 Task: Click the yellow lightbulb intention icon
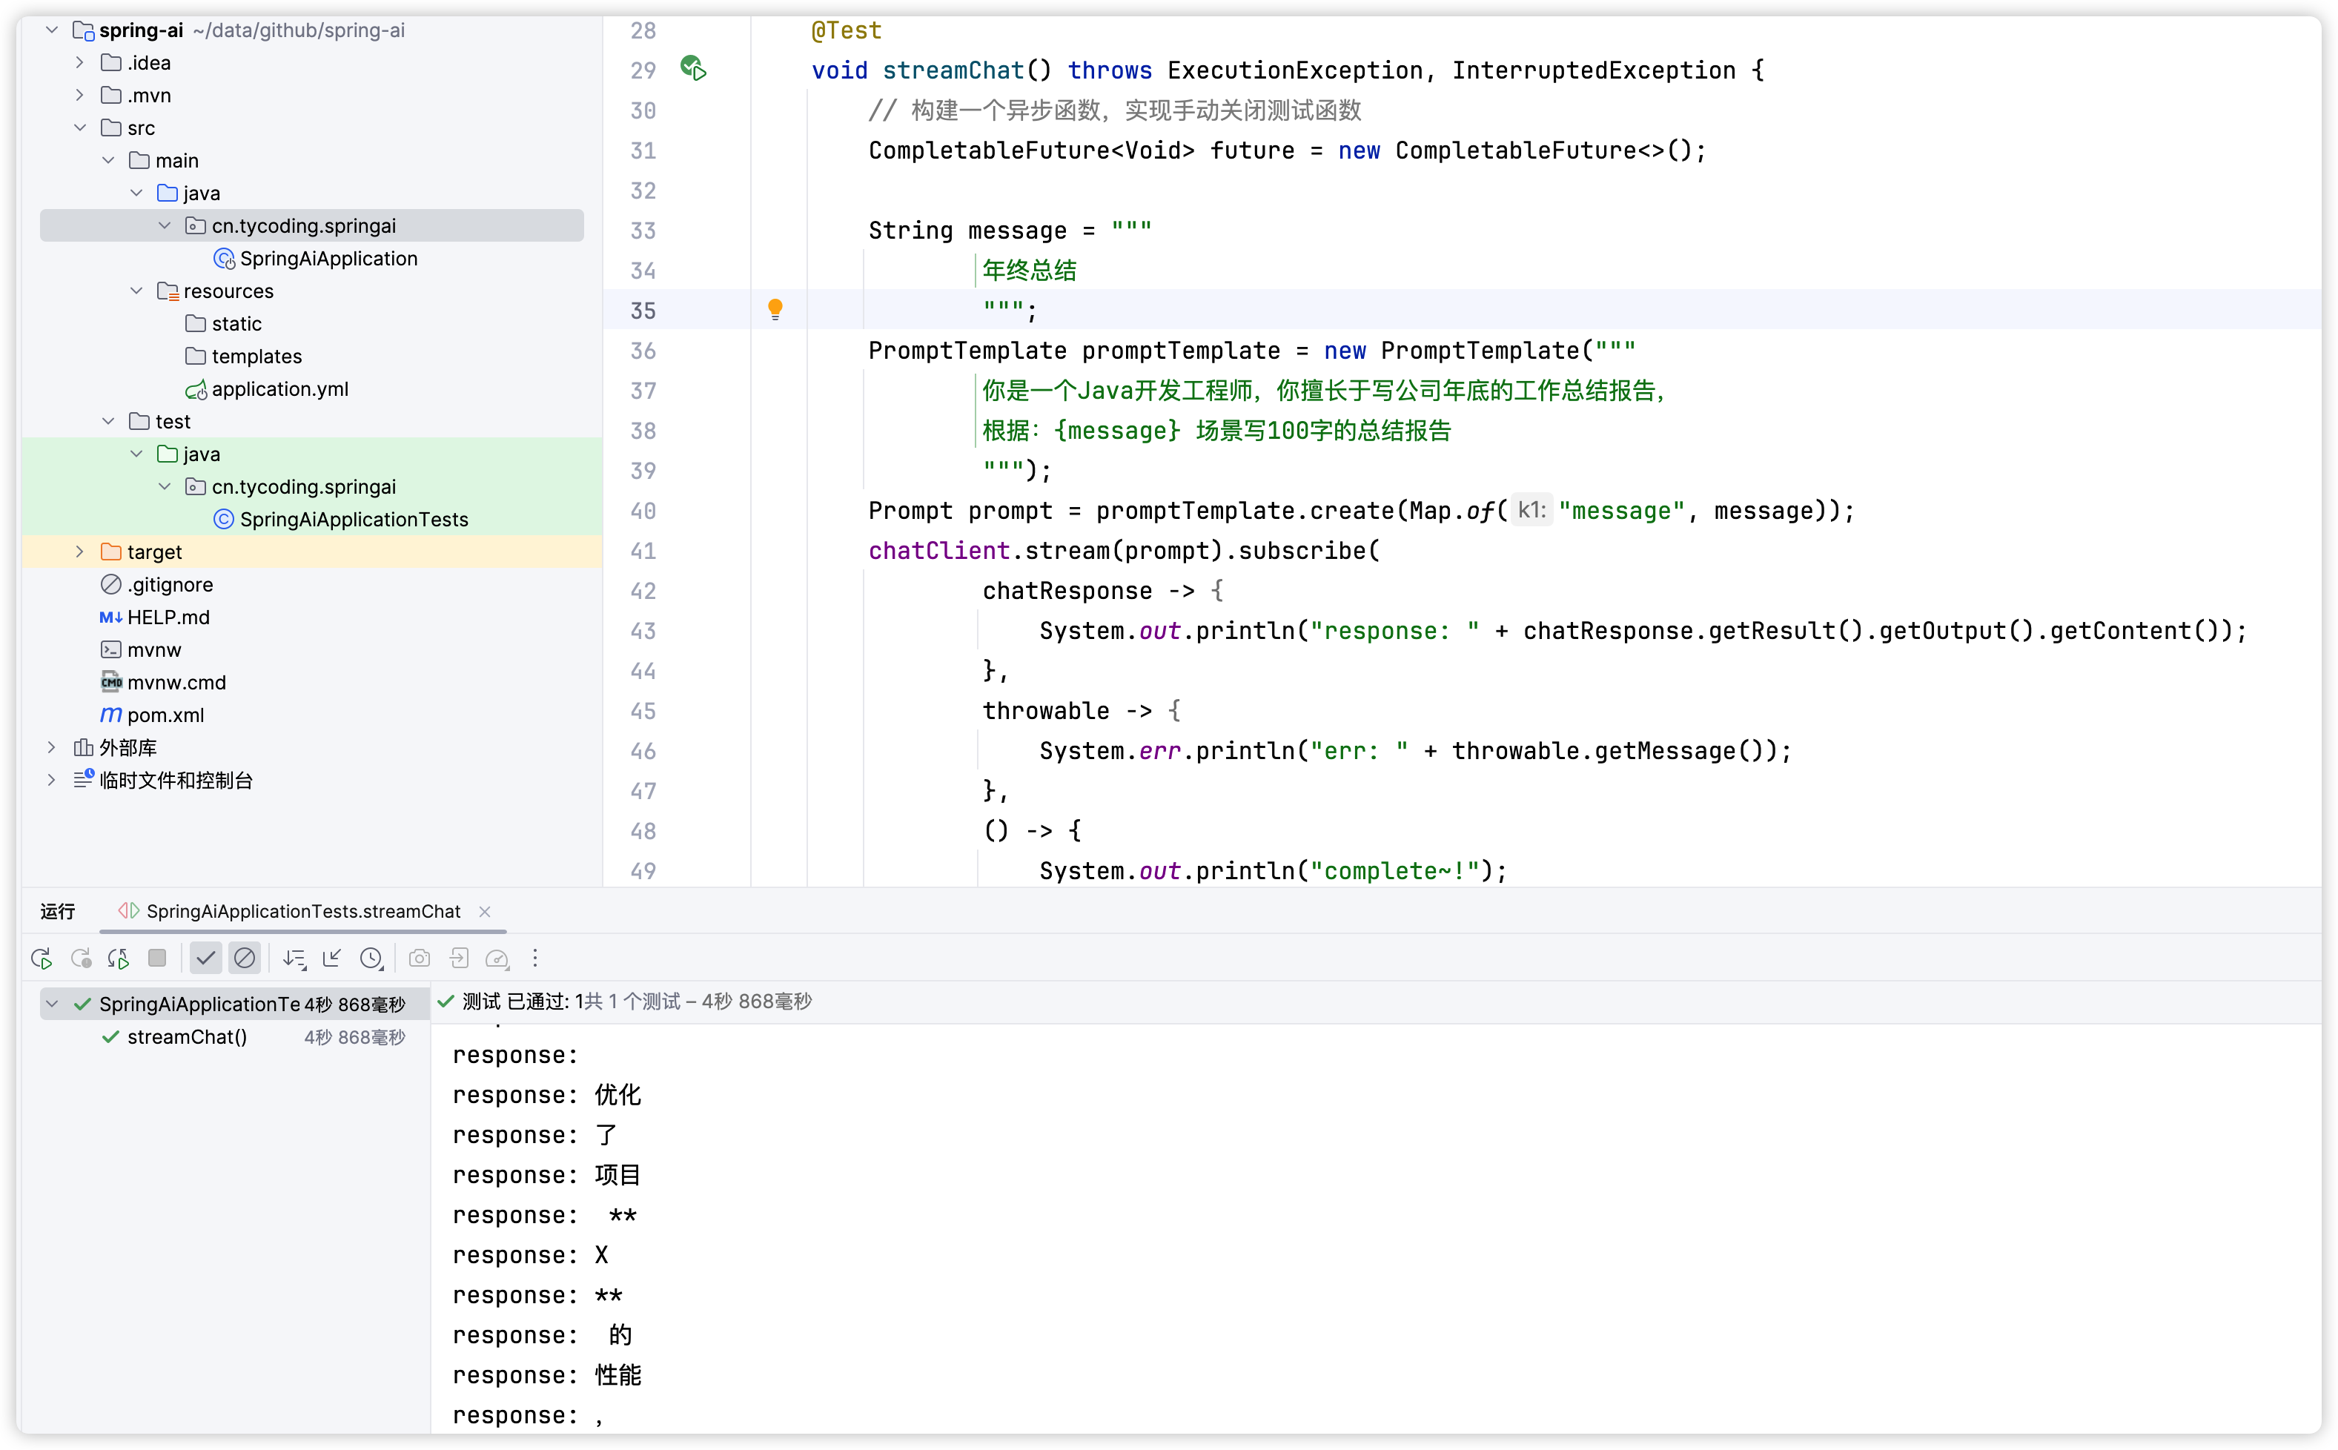[x=775, y=309]
